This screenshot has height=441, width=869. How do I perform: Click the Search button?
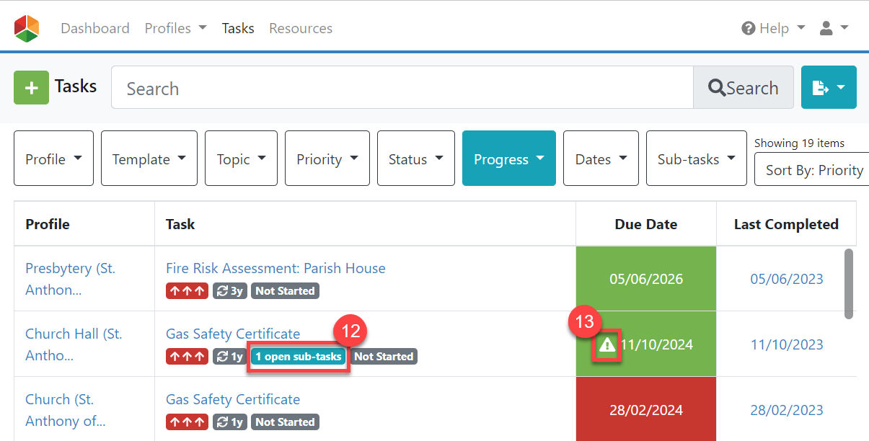pos(743,88)
